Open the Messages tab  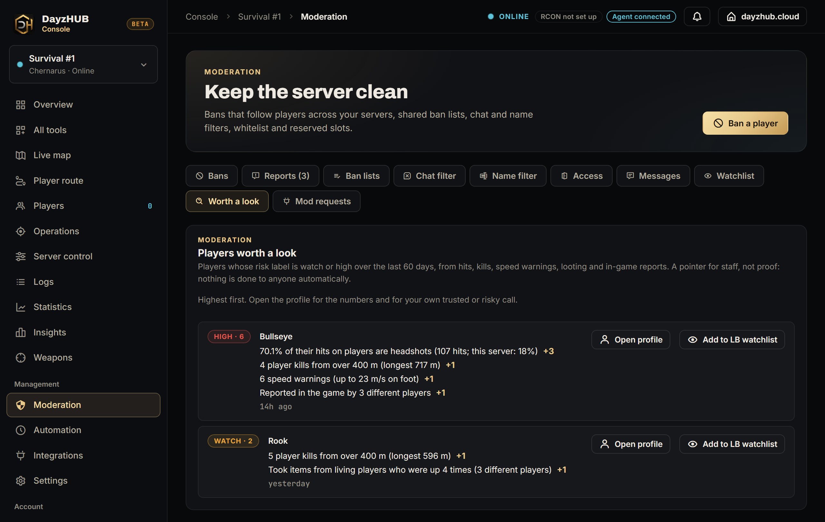653,176
